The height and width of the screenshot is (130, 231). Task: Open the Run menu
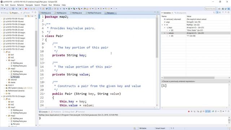pyautogui.click(x=50, y=5)
